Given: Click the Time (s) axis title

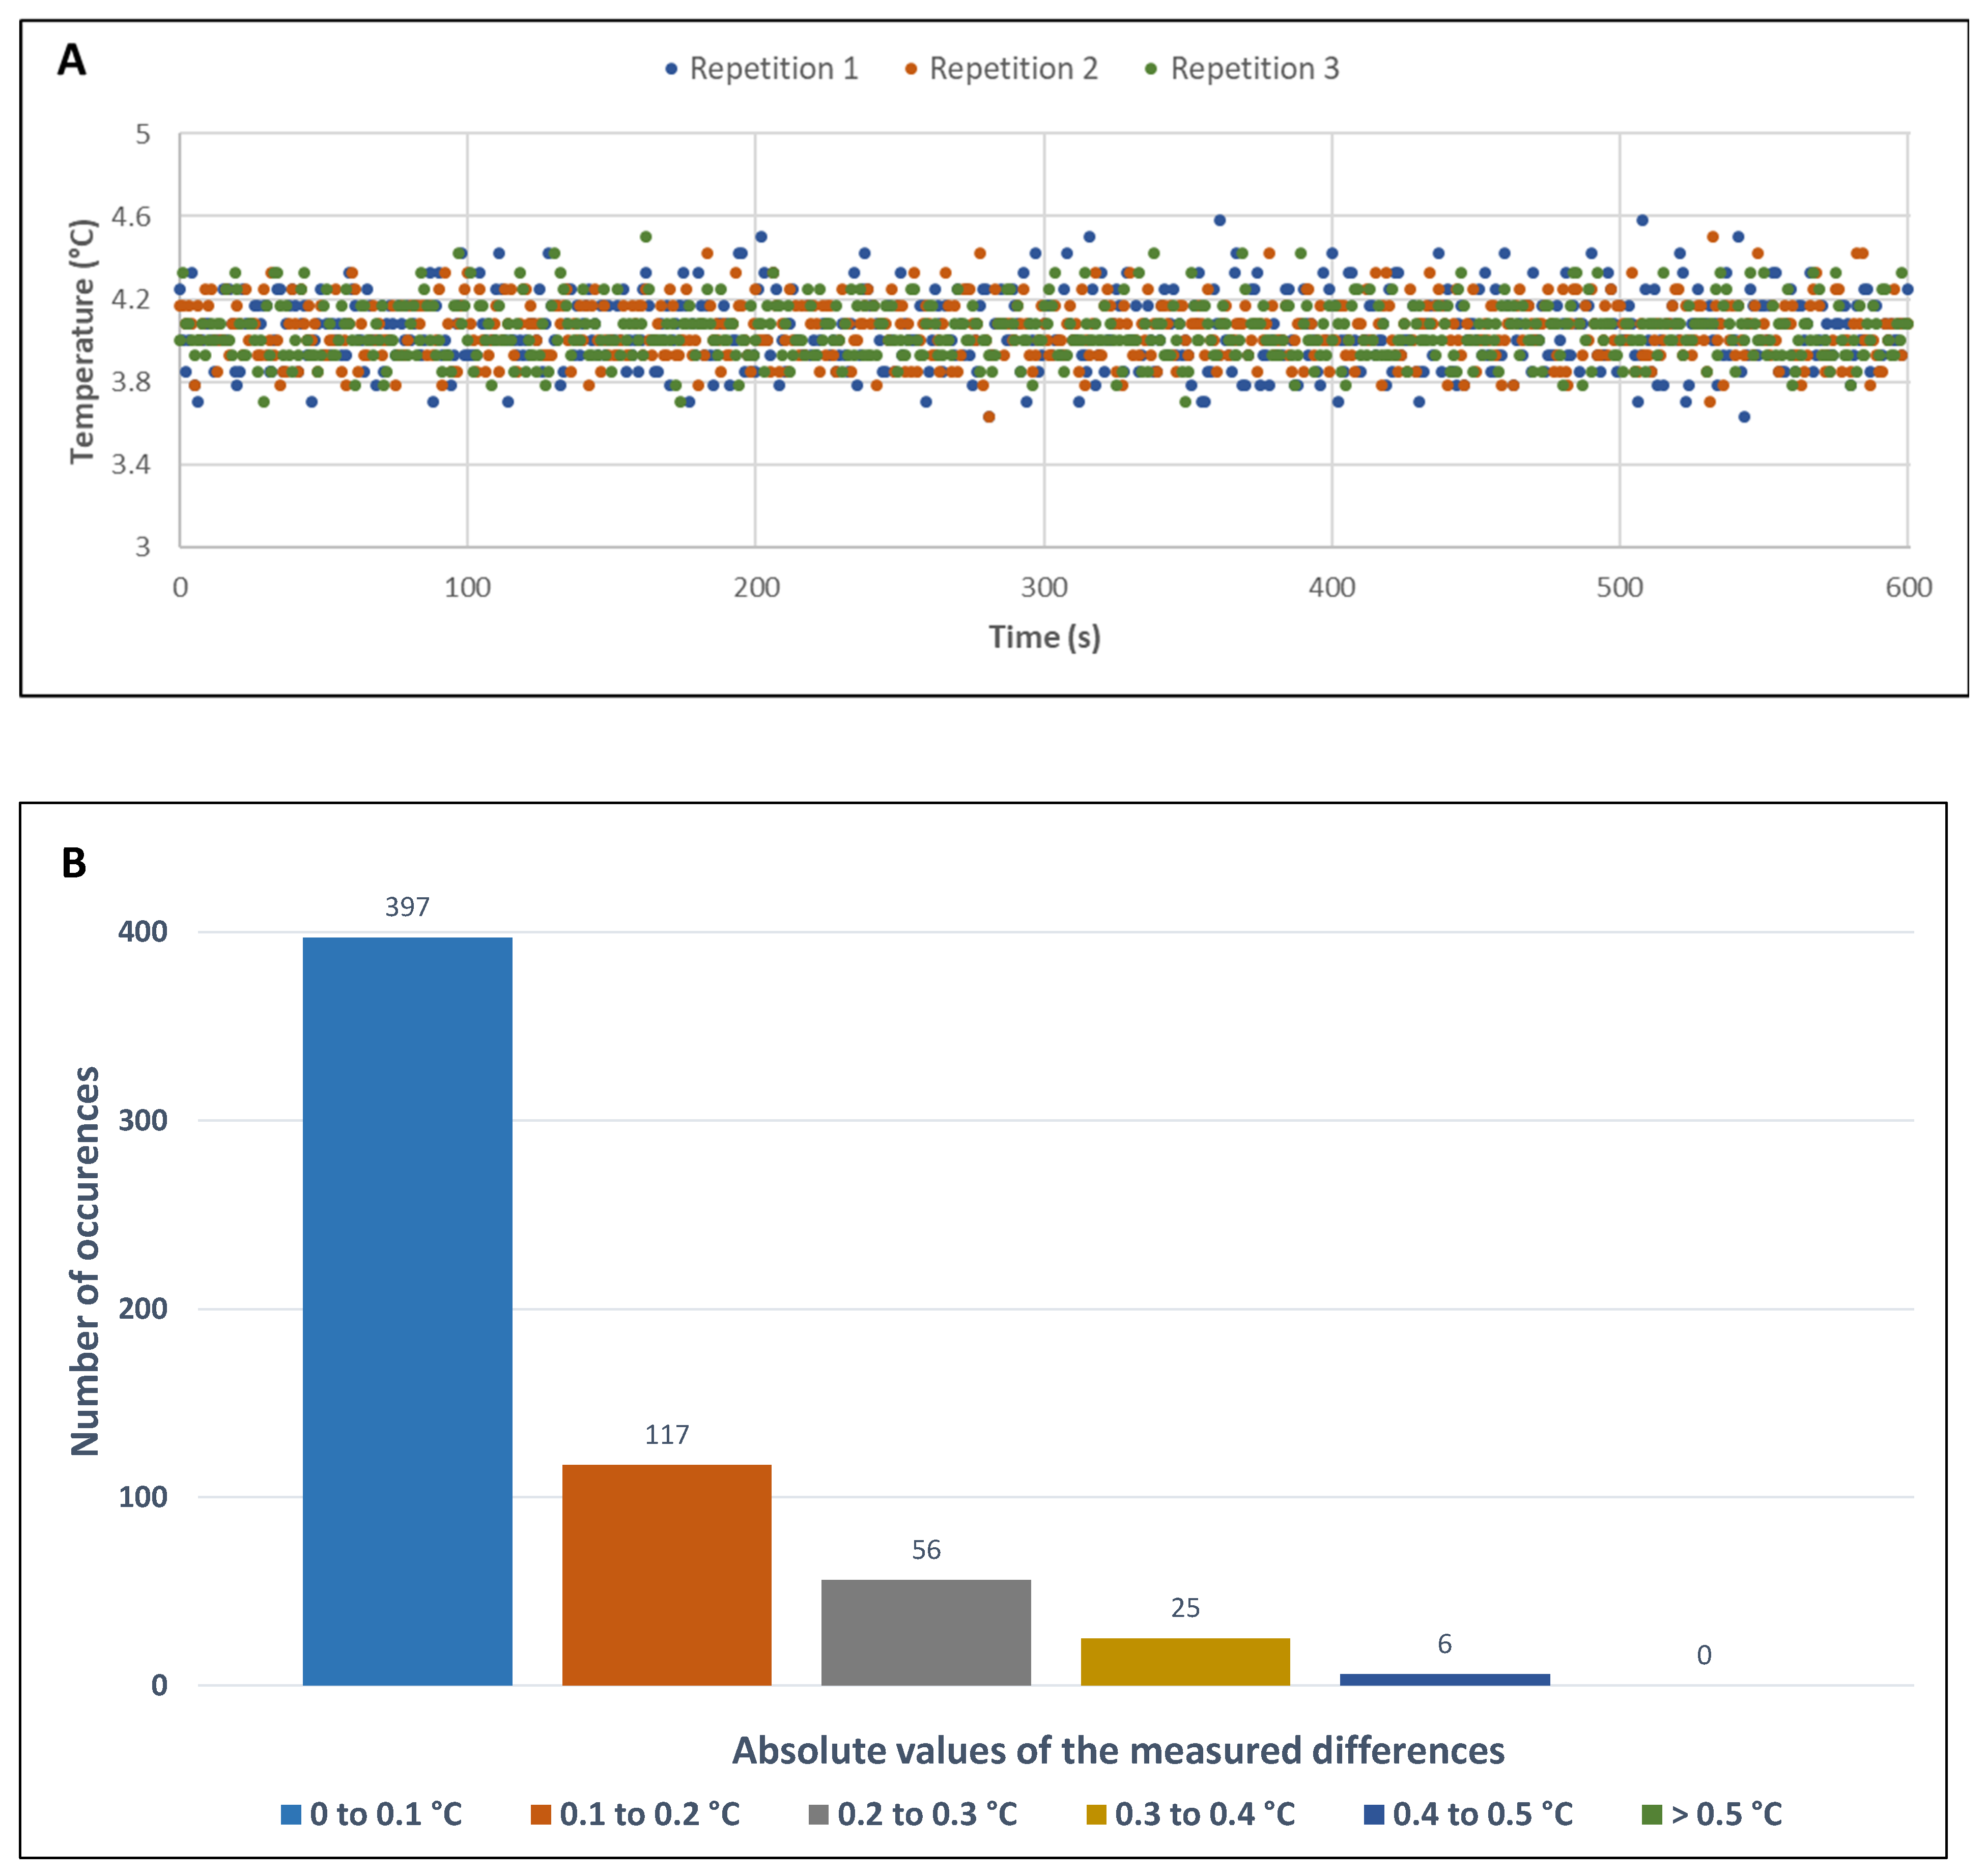Looking at the screenshot, I should point(1044,637).
